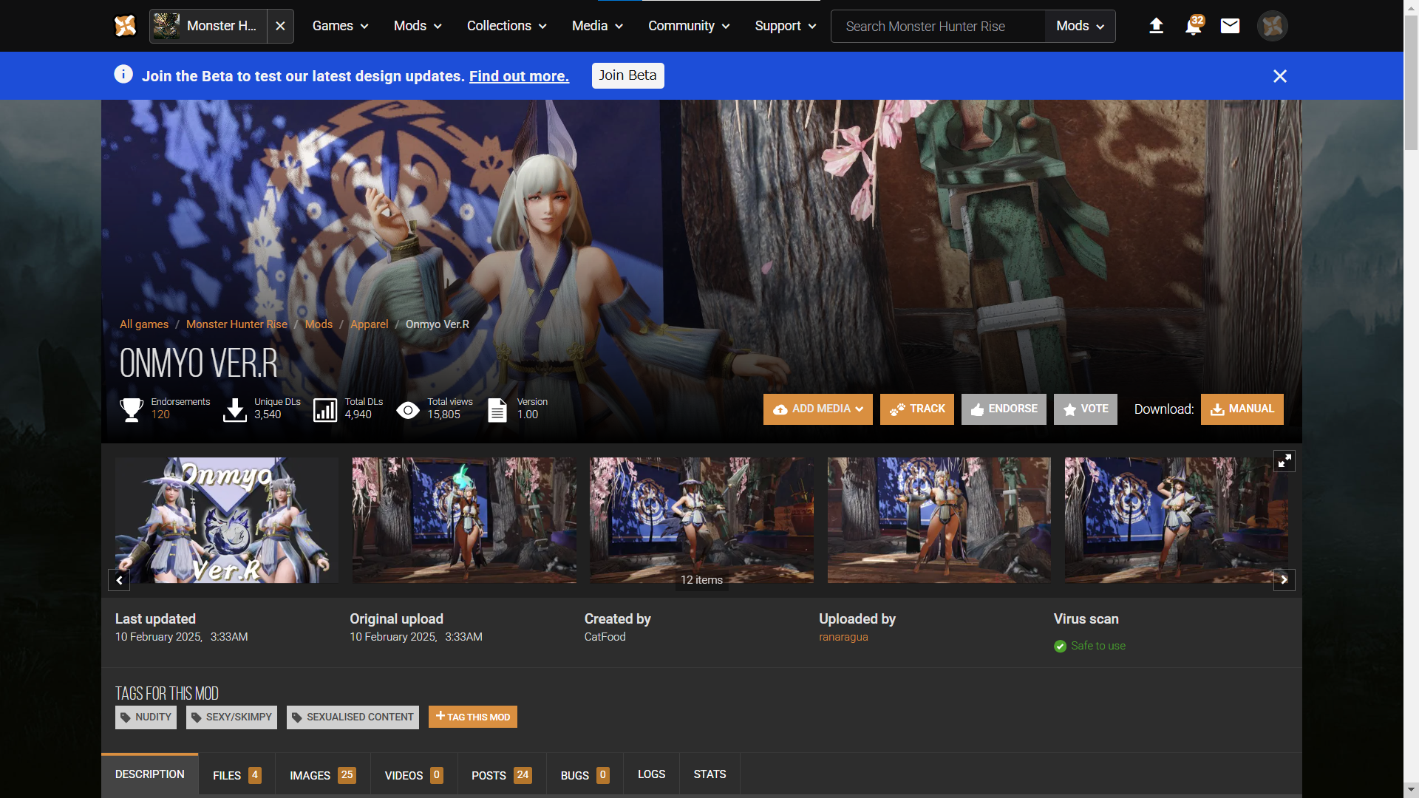The image size is (1419, 798).
Task: Click the Endorsements trophy icon
Action: 132,409
